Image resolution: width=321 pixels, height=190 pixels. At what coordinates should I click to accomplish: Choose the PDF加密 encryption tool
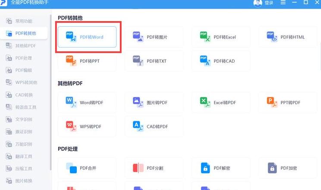[288, 168]
